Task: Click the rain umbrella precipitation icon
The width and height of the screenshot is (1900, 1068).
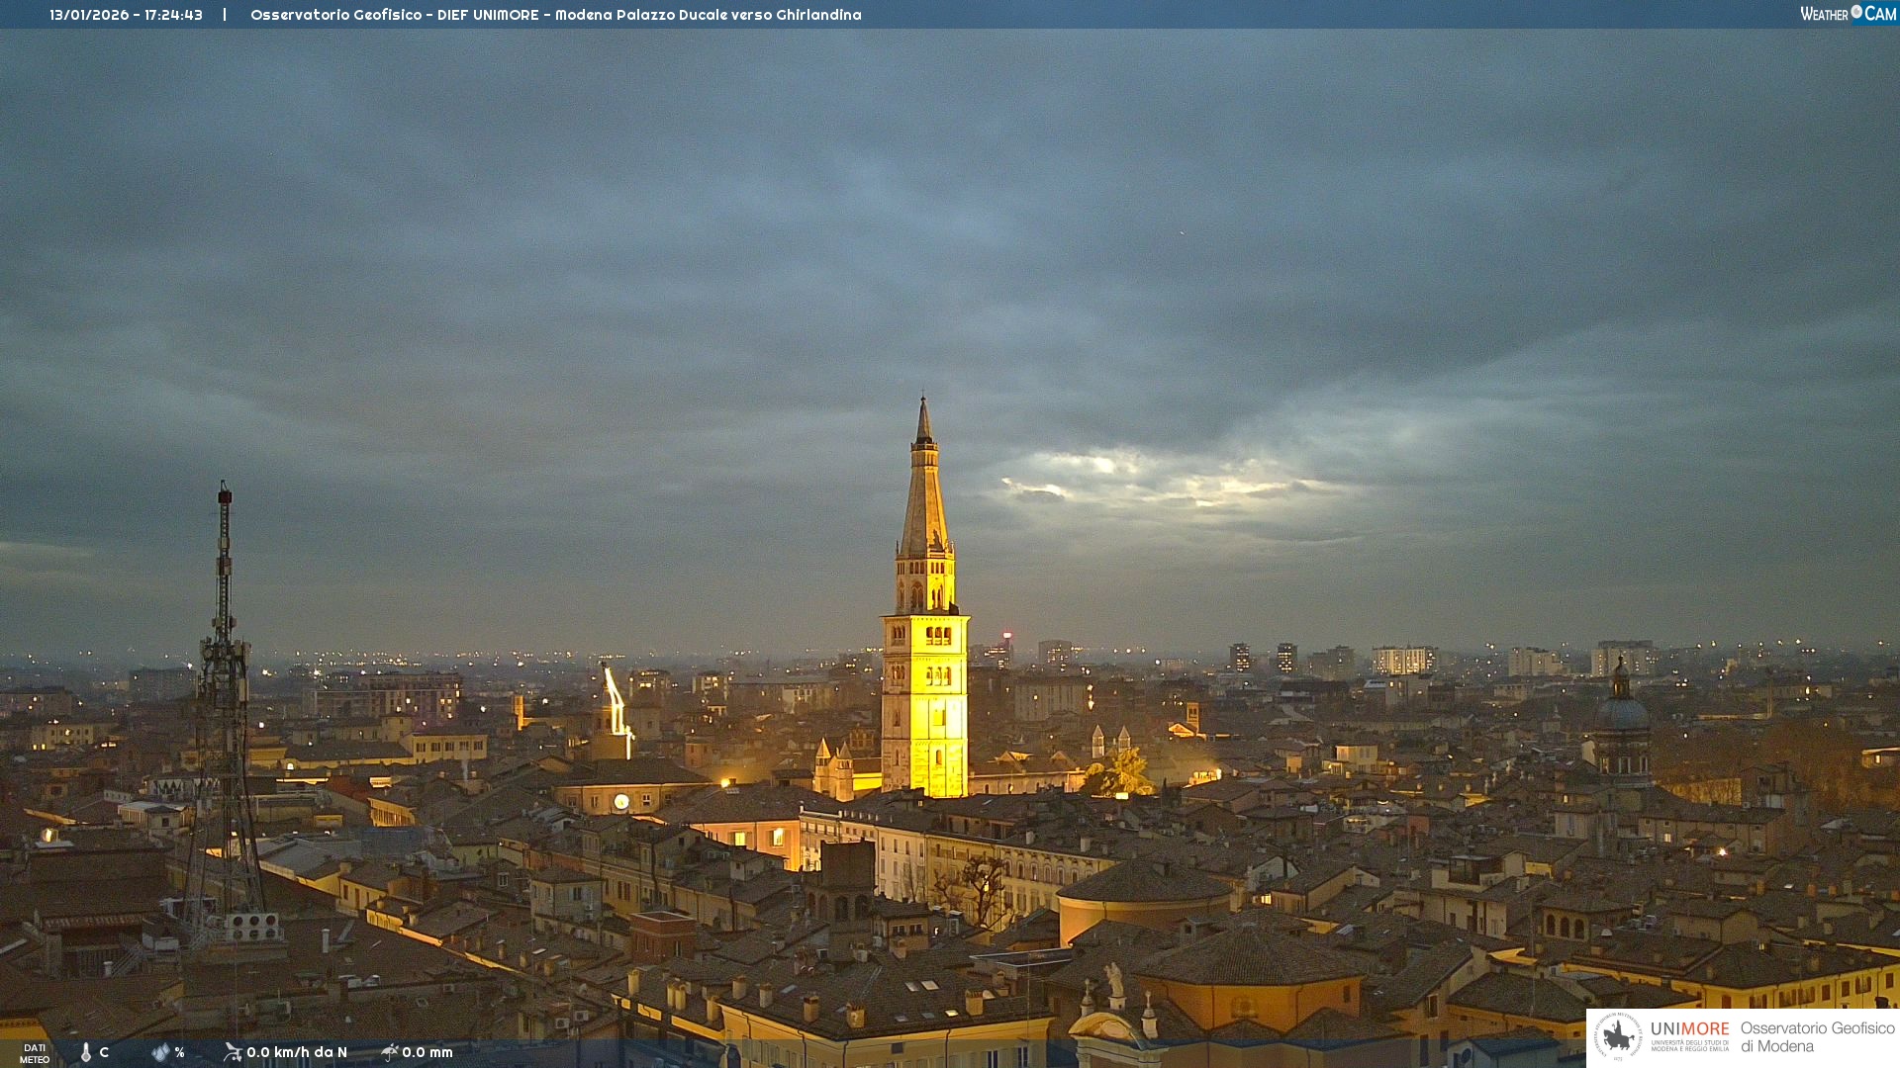Action: (x=389, y=1052)
